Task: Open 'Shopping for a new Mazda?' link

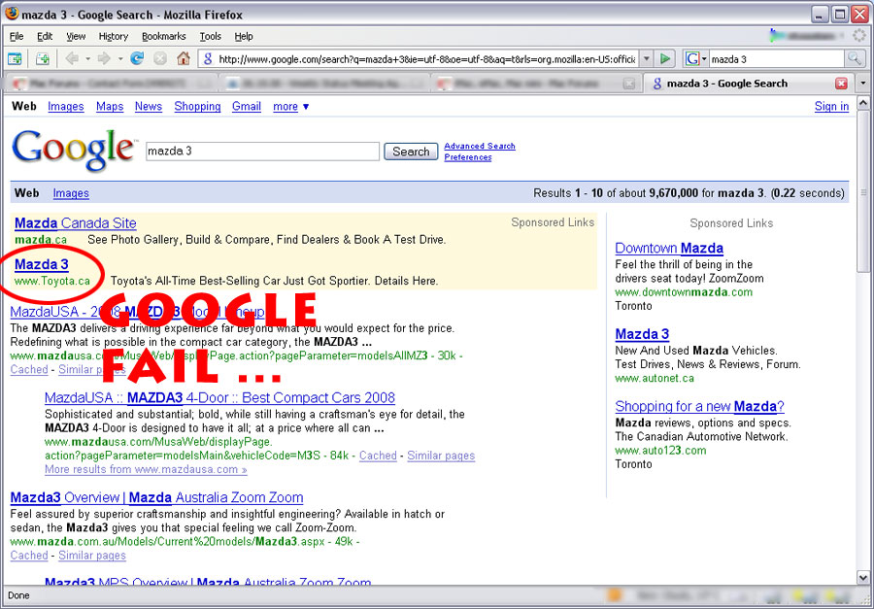Action: [x=699, y=406]
